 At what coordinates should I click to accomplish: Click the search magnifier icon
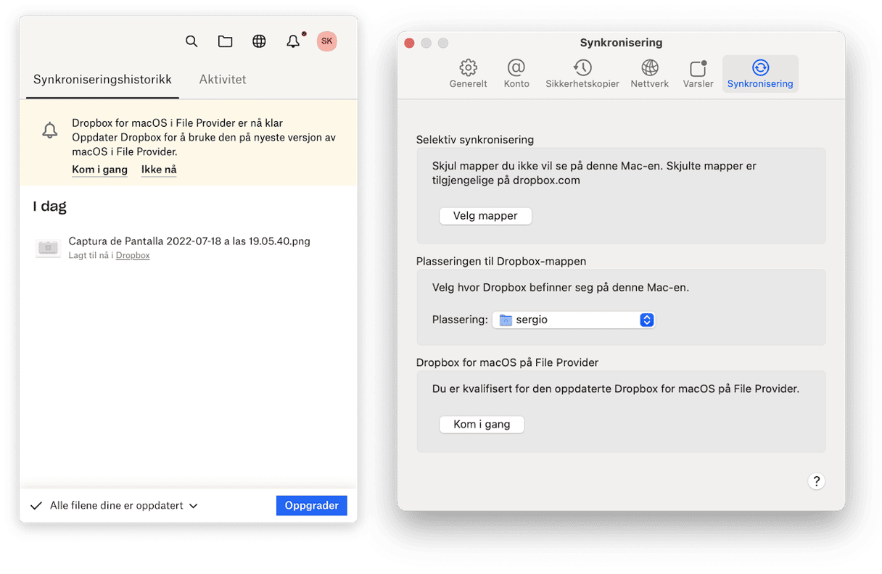click(191, 41)
